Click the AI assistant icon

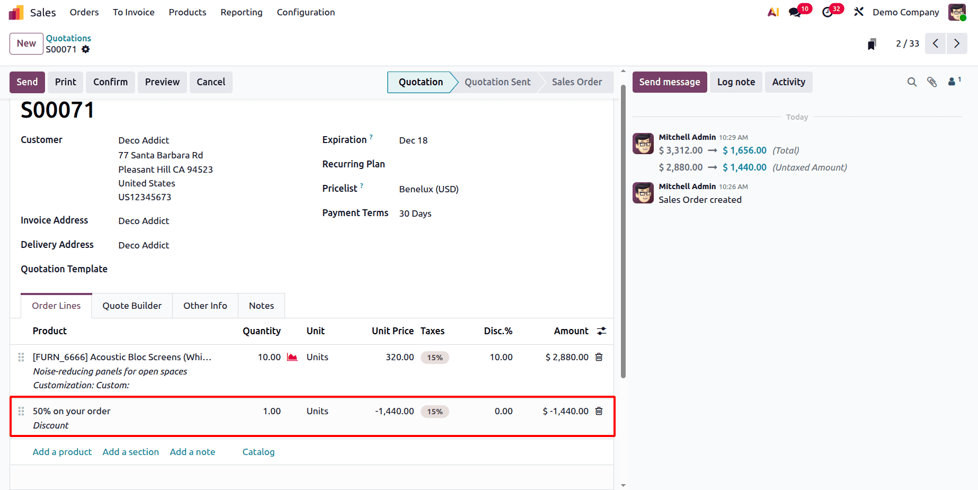[772, 12]
